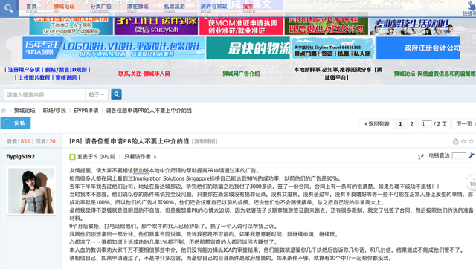Open the studylah purple banner ad
The width and height of the screenshot is (476, 269).
point(156,26)
